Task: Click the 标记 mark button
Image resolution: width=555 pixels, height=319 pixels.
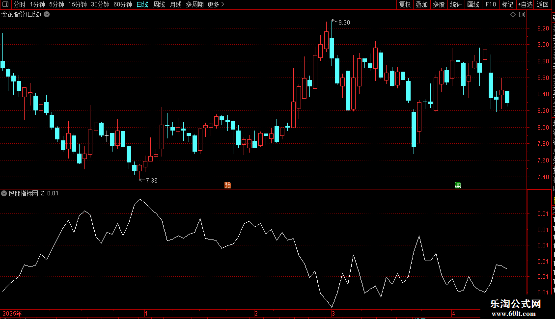Action: coord(507,4)
